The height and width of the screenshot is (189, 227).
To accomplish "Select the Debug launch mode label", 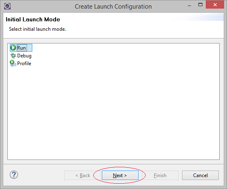I will [24, 56].
